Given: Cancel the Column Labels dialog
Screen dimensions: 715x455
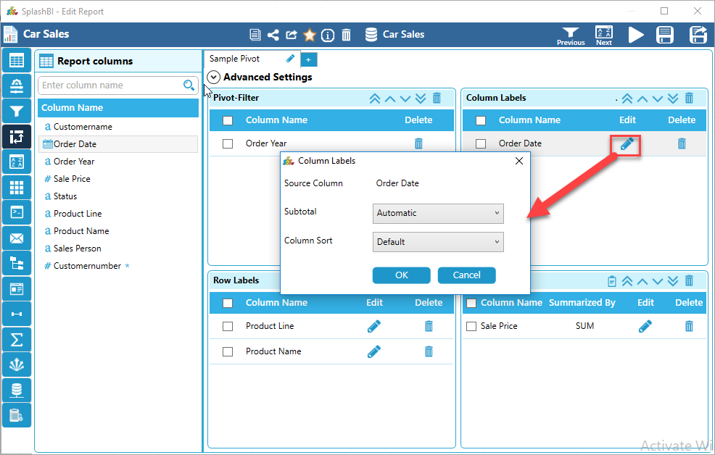Looking at the screenshot, I should click(x=466, y=275).
